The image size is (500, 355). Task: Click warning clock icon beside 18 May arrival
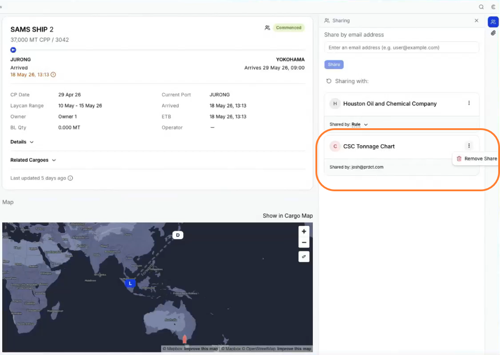[53, 75]
